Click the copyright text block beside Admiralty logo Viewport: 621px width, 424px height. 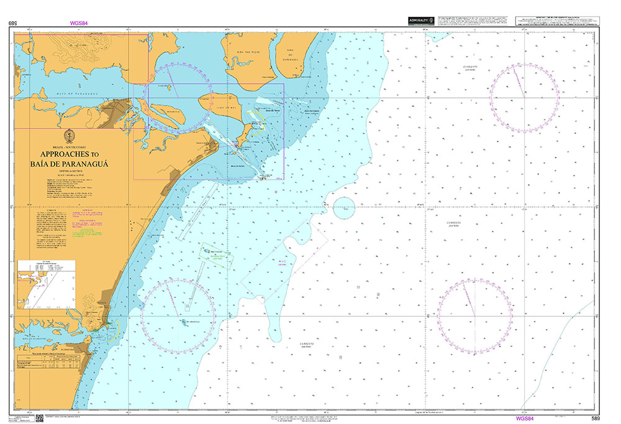click(x=474, y=21)
